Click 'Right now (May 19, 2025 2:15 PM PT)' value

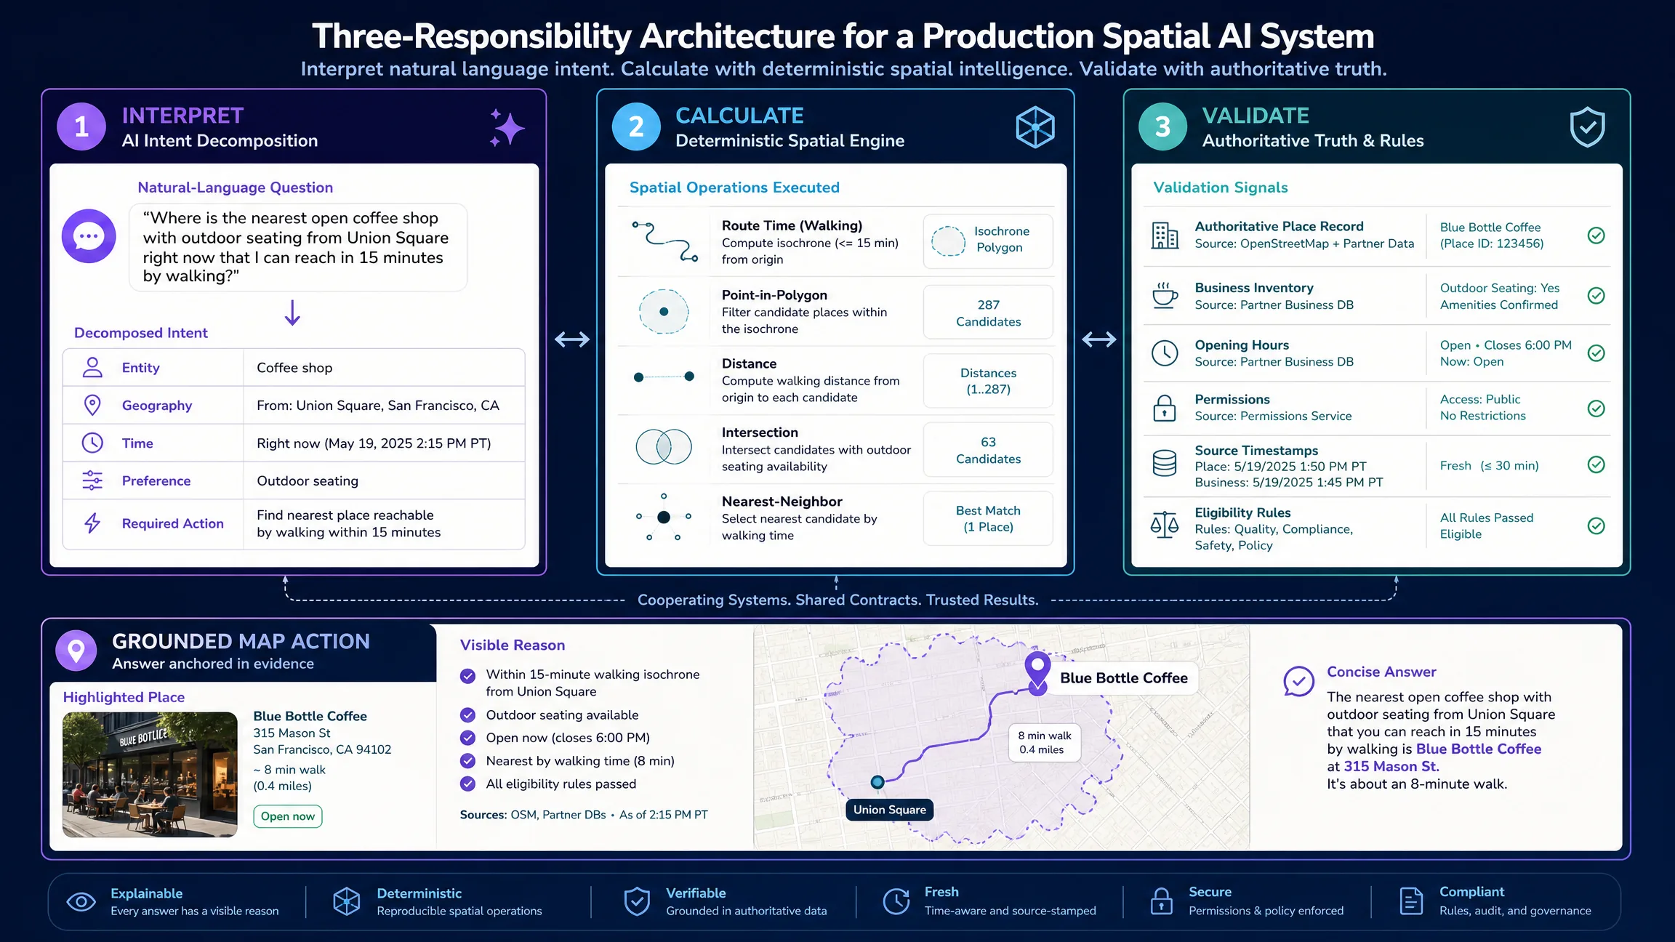pos(374,443)
